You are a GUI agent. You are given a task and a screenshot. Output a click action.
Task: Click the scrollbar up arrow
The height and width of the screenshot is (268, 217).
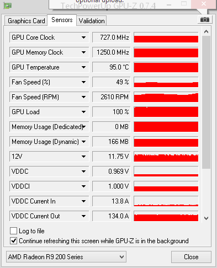pyautogui.click(x=206, y=31)
